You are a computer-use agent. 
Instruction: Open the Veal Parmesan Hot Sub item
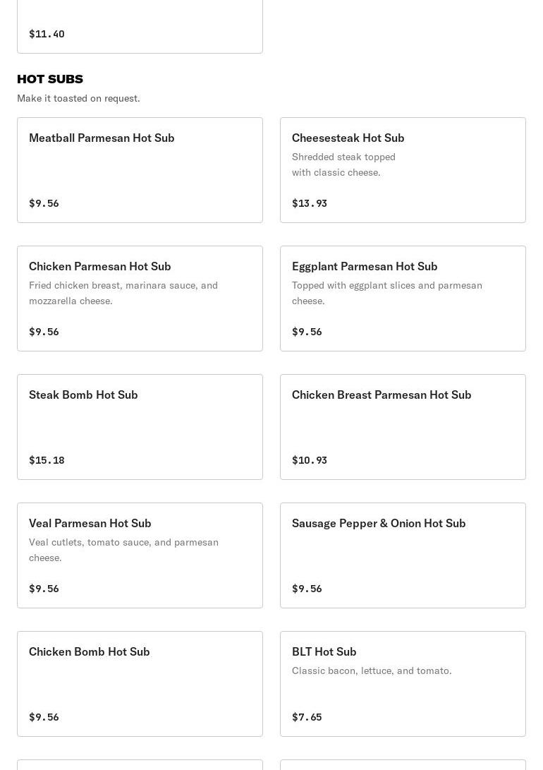(140, 555)
